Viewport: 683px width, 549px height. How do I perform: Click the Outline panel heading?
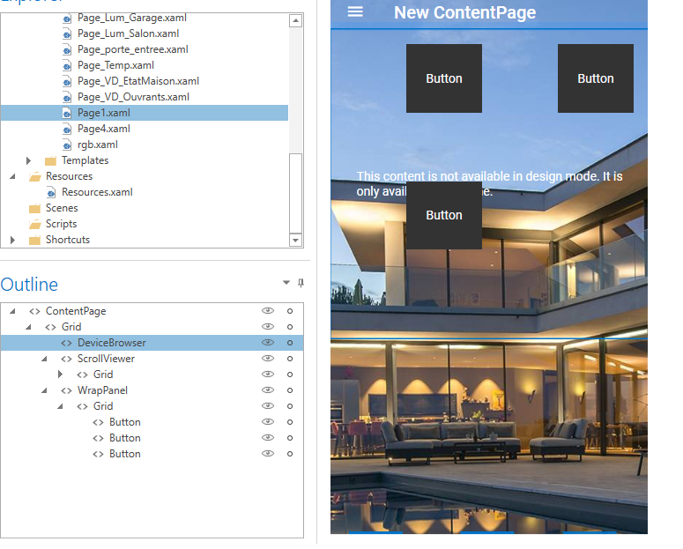click(x=29, y=285)
